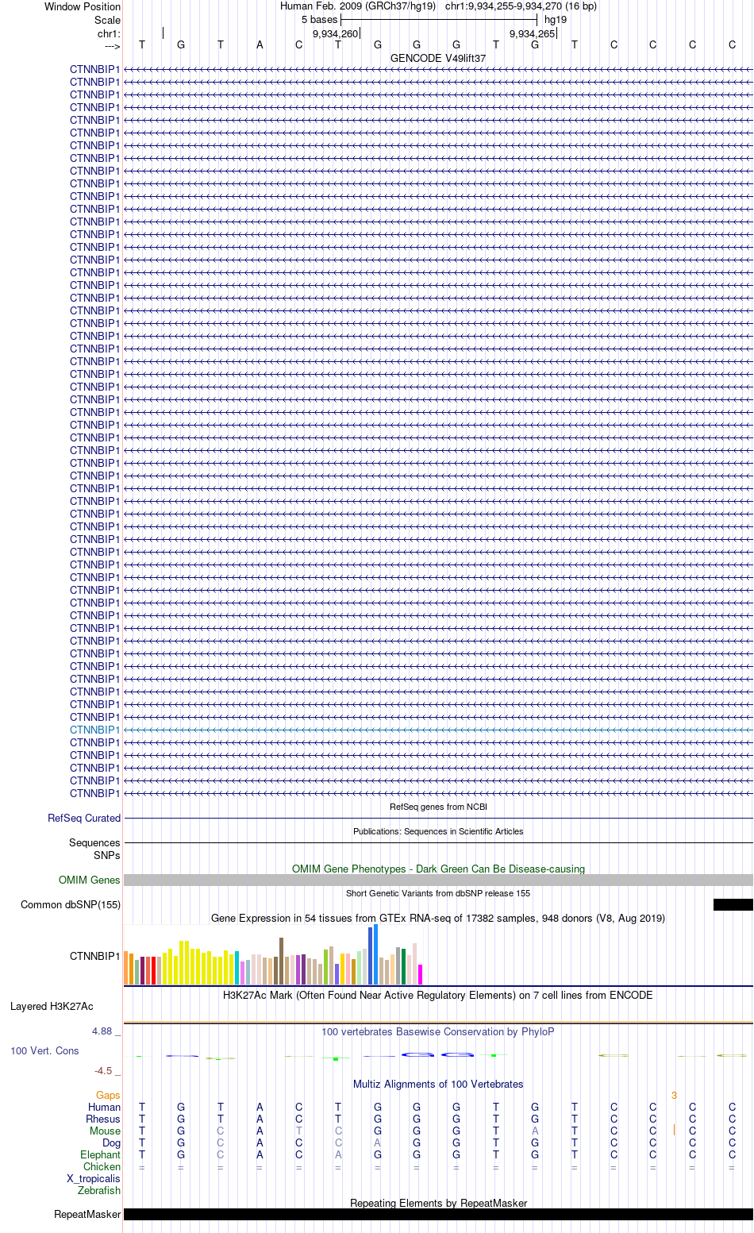This screenshot has width=754, height=1233.
Task: Select the Dog alignment row label
Action: click(x=112, y=1142)
